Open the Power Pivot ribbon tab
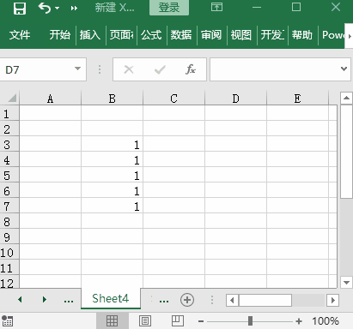 click(x=332, y=35)
